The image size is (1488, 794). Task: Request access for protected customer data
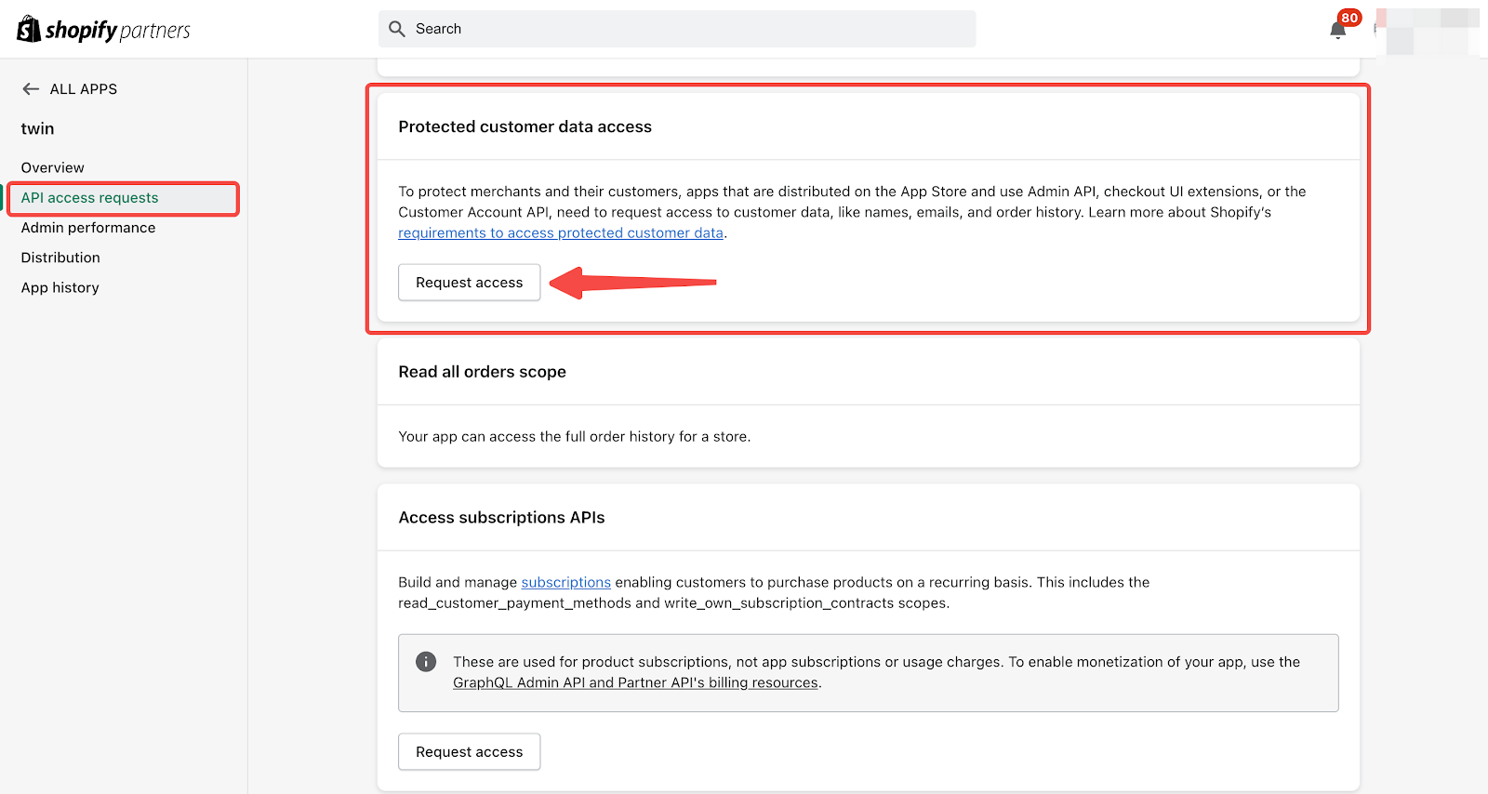pos(469,283)
